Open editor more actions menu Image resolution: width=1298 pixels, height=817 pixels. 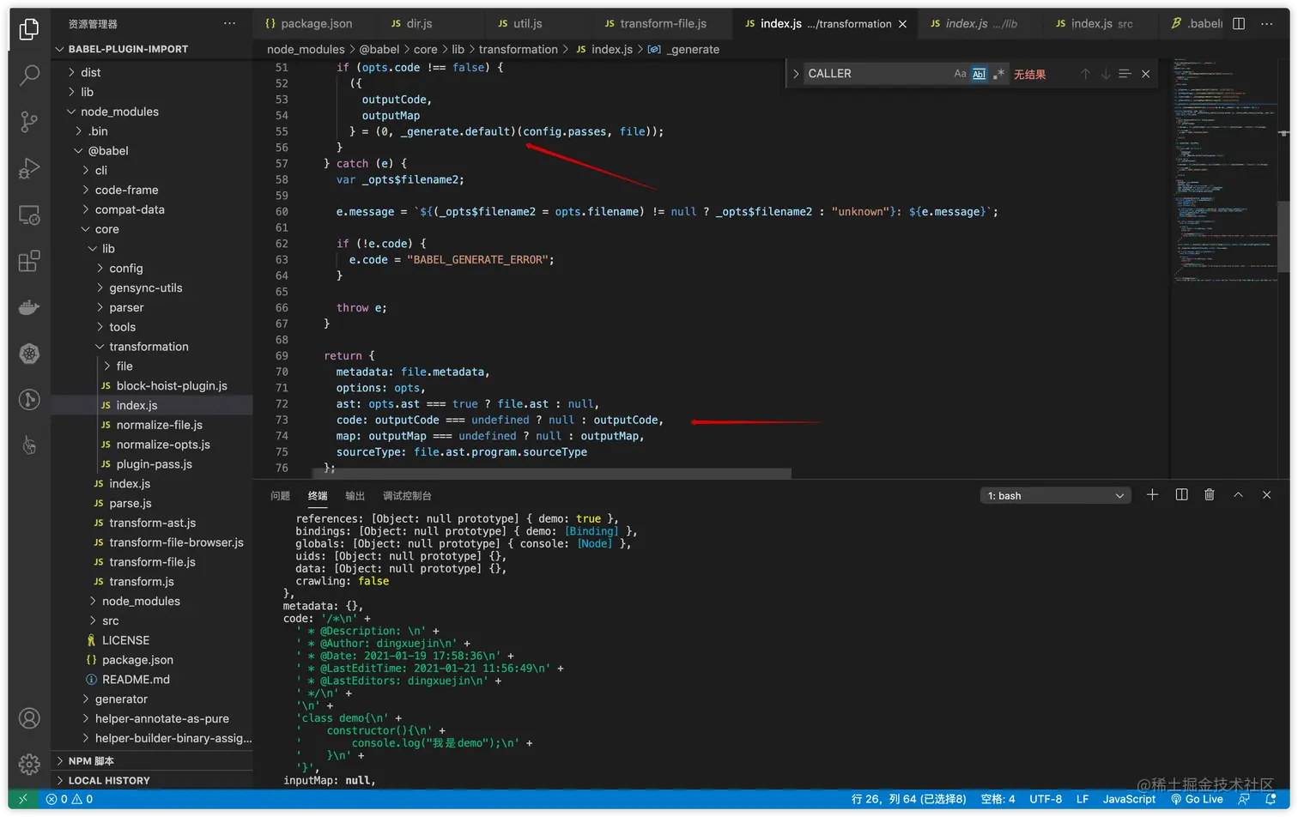[x=1267, y=24]
